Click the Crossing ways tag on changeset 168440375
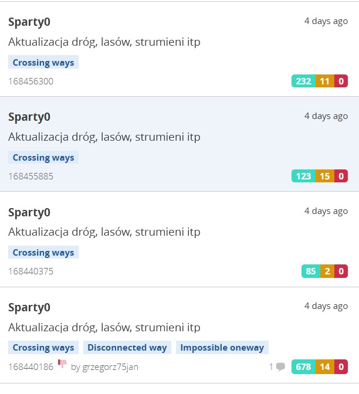This screenshot has width=359, height=394. point(43,252)
